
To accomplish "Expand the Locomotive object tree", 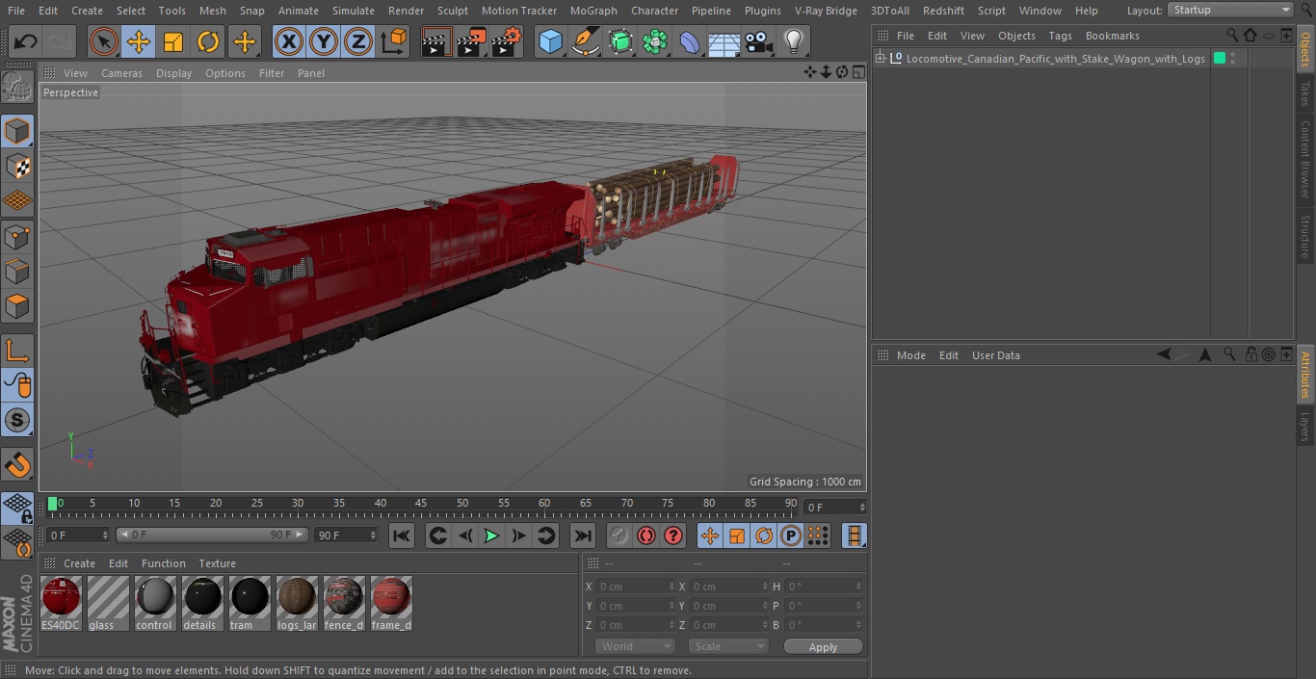I will click(x=880, y=59).
